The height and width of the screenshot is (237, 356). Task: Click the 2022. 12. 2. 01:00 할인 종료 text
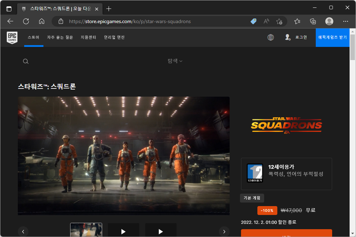[x=268, y=222]
